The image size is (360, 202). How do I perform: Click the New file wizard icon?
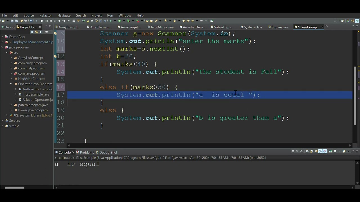3,21
